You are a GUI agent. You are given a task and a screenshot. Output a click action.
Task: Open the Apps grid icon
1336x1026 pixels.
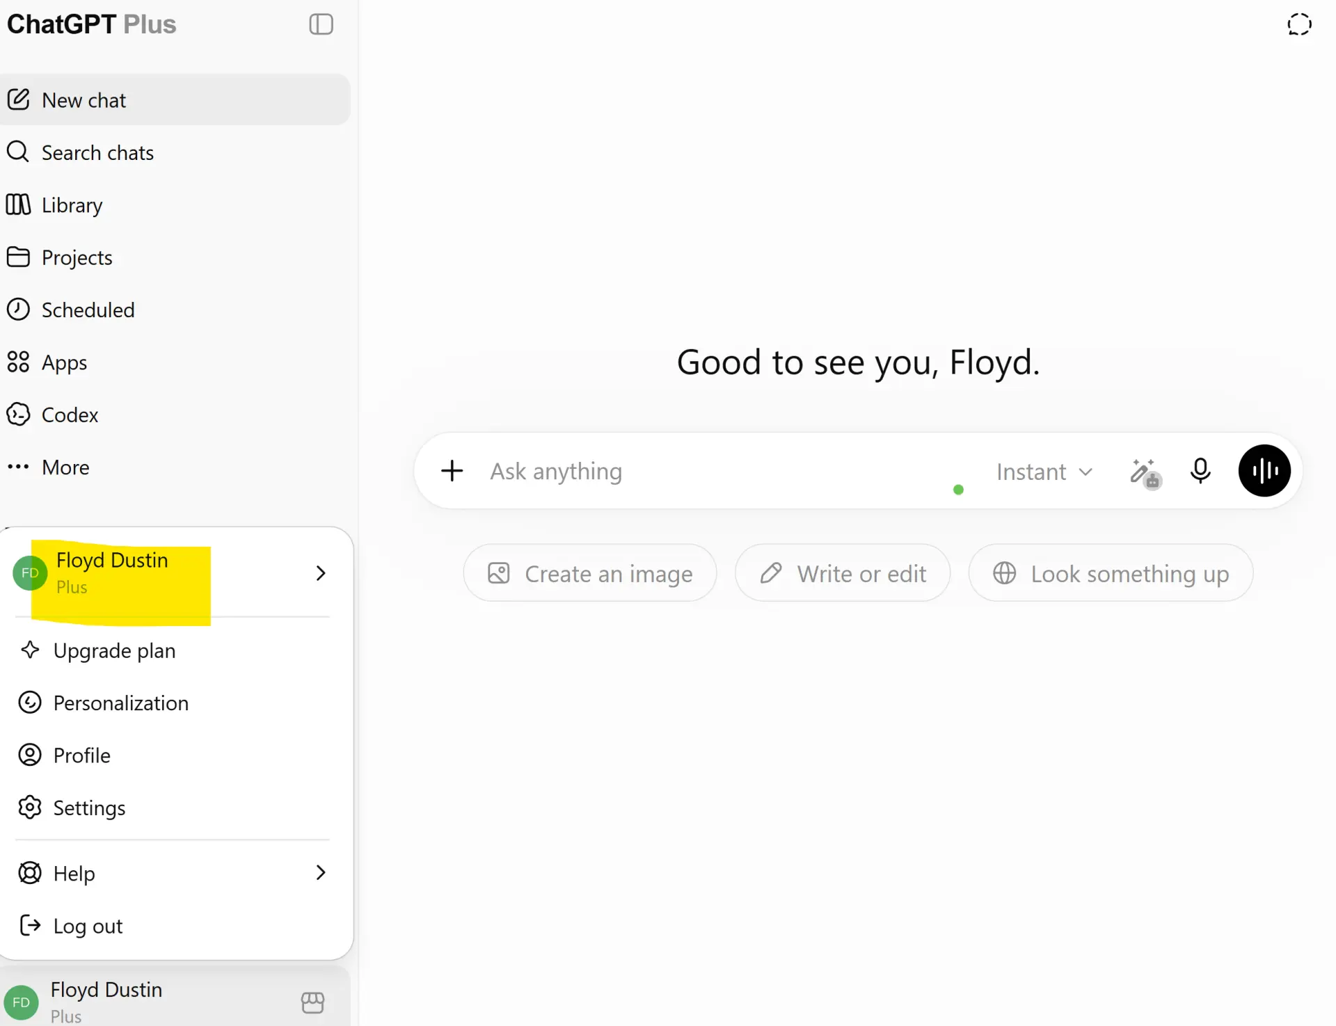18,362
